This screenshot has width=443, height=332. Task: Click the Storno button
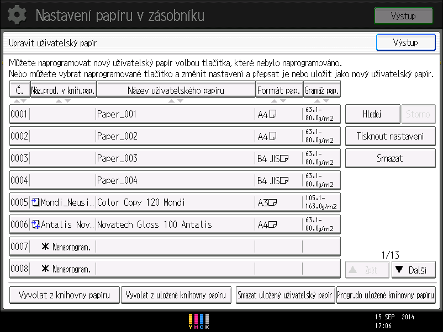[418, 114]
